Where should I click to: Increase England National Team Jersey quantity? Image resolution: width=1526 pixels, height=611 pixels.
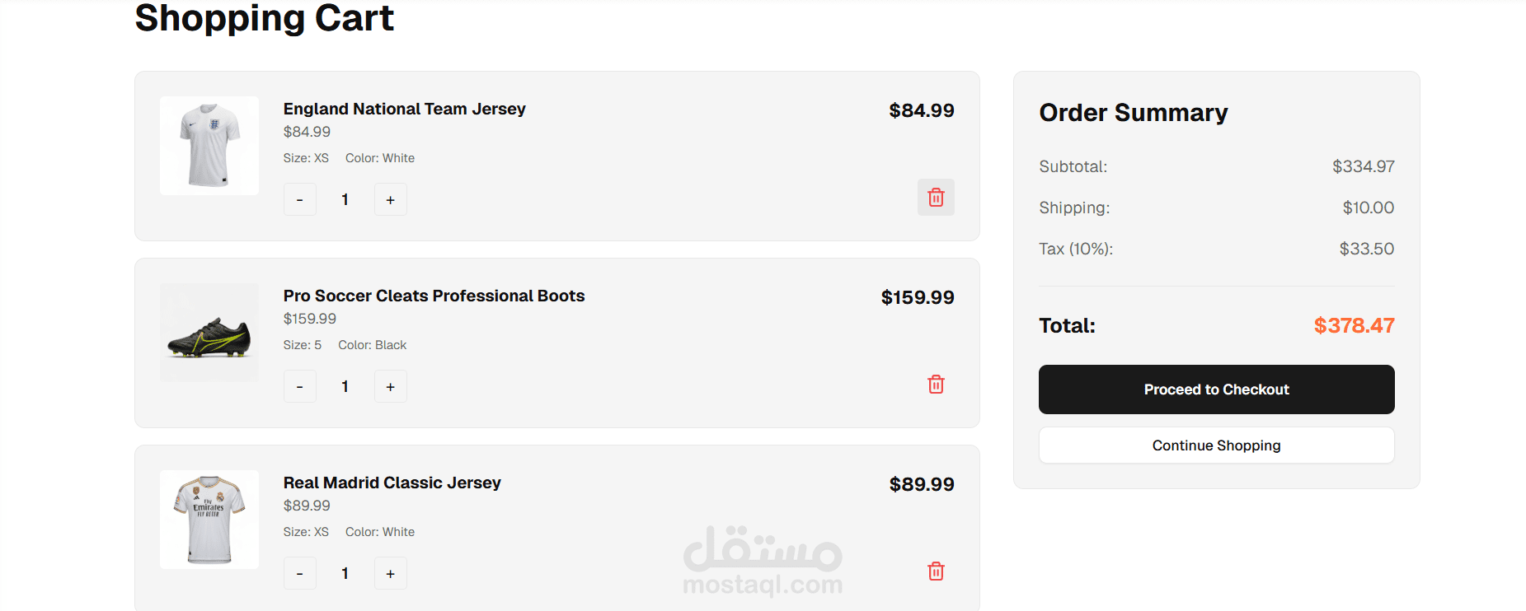[390, 200]
